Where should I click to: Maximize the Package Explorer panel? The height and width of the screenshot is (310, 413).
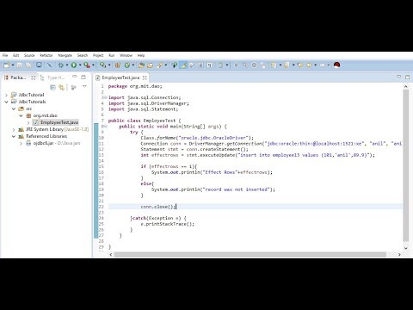[83, 77]
